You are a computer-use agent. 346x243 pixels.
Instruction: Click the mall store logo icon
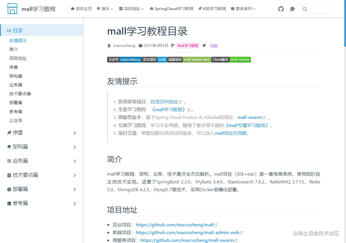point(12,9)
